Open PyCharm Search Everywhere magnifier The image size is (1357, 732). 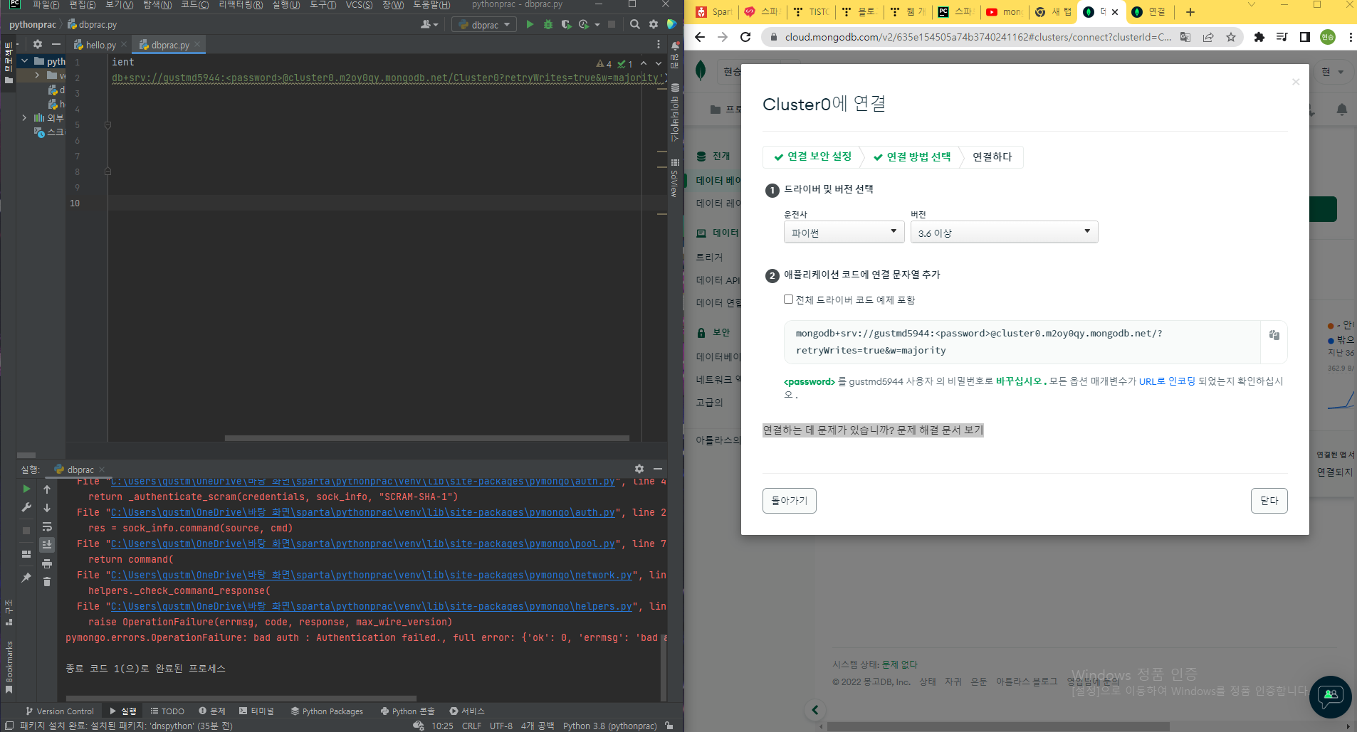634,24
